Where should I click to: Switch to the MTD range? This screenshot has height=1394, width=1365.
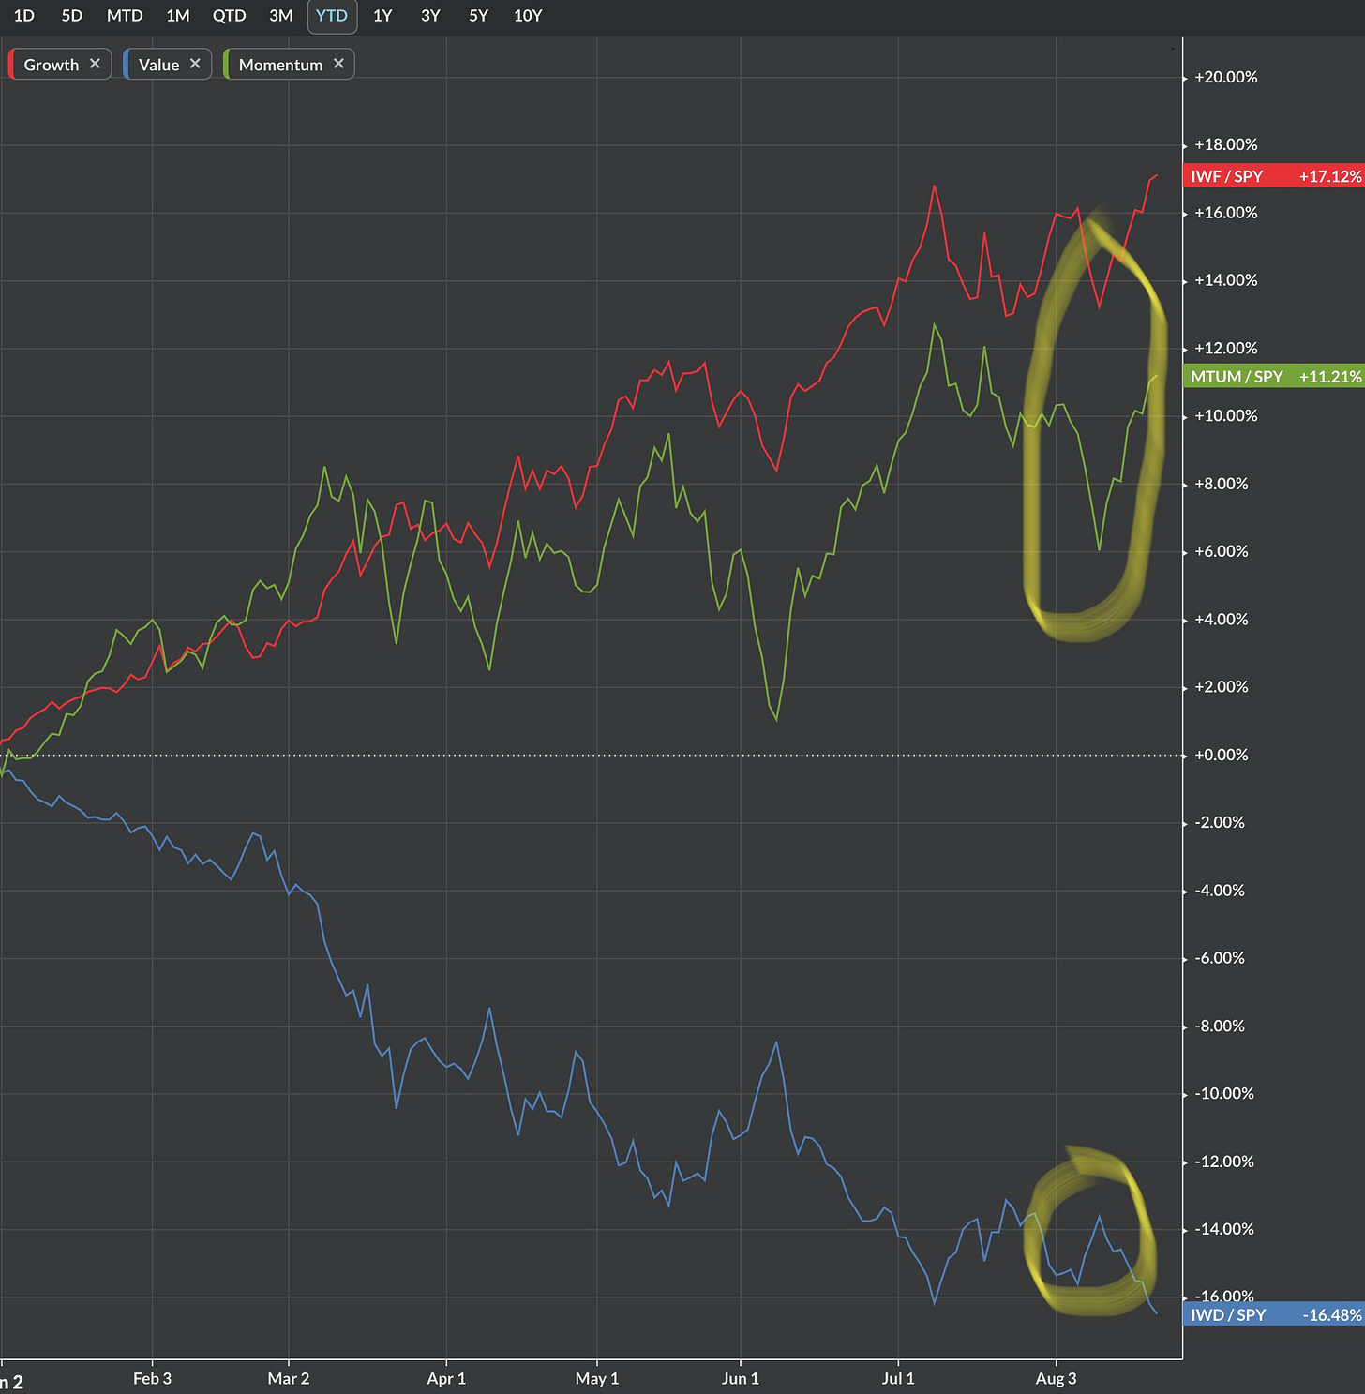pos(125,16)
